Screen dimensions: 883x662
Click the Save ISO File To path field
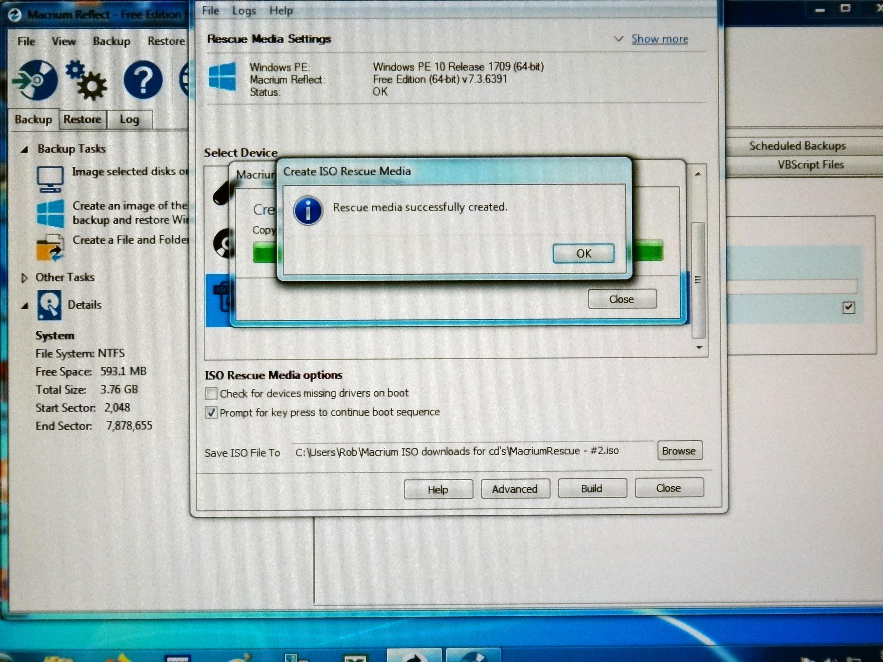473,451
